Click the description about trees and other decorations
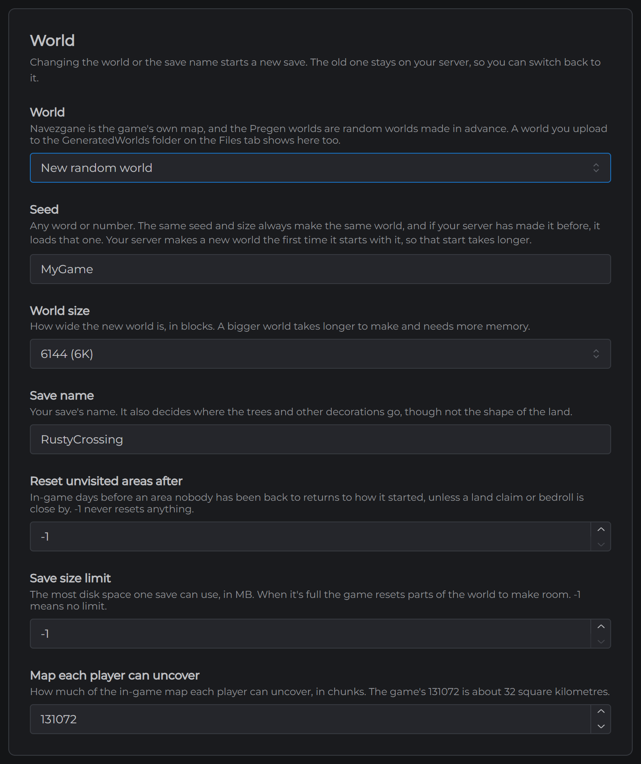 (x=301, y=411)
